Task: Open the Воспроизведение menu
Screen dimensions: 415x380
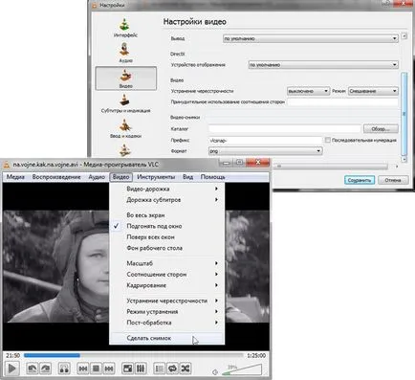Action: coord(56,177)
